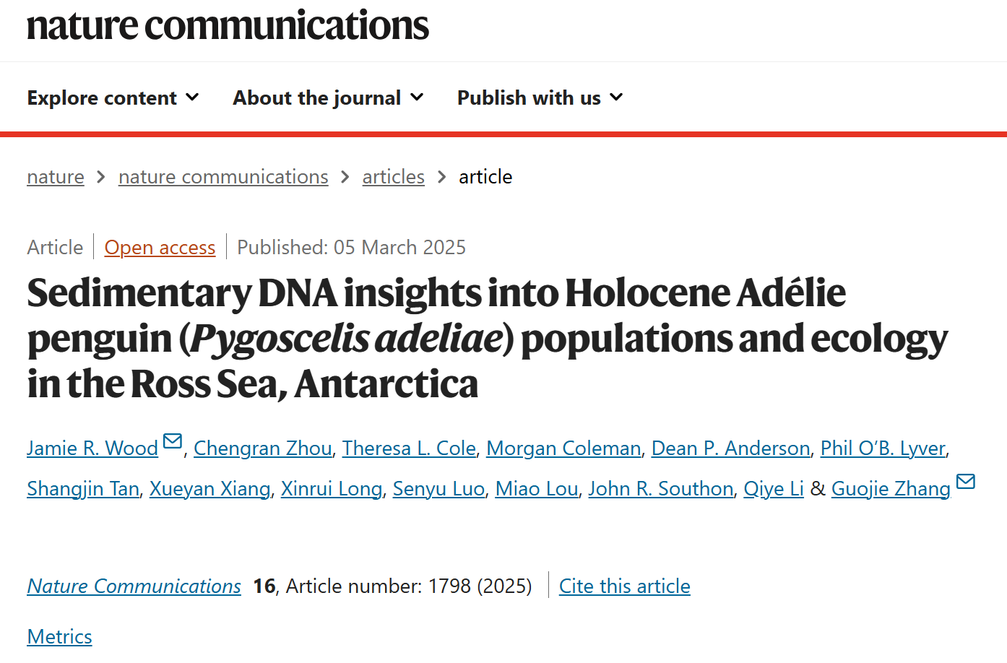Screen dimensions: 1007x663
Task: Open the nature communications breadcrumb
Action: [x=223, y=177]
